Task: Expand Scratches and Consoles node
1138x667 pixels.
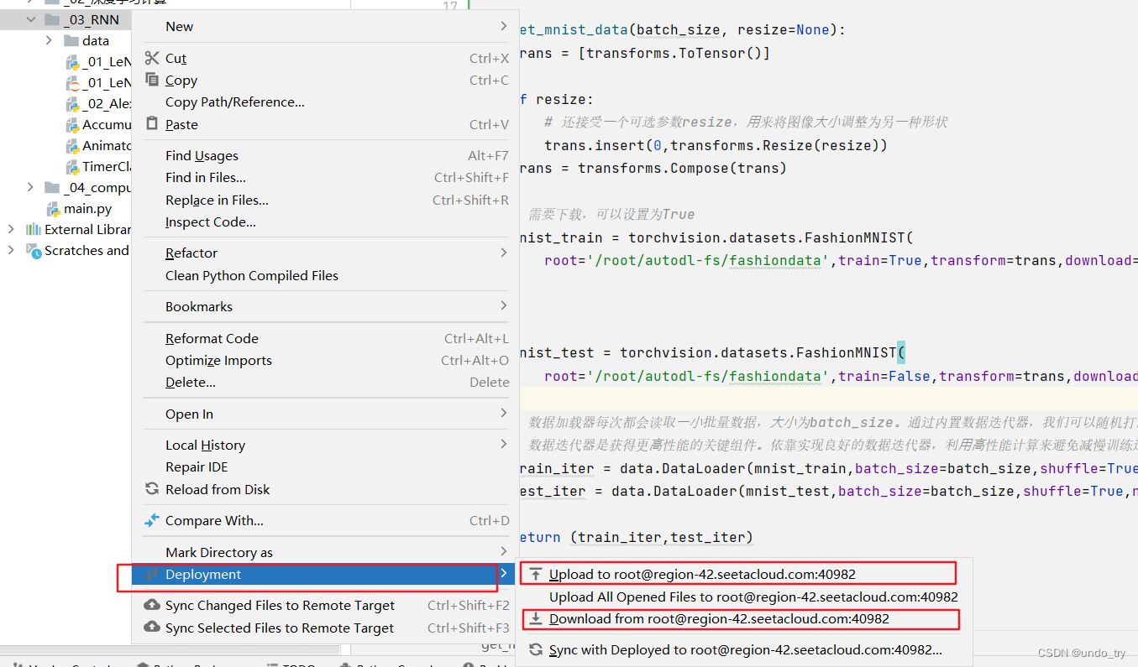Action: [x=11, y=250]
